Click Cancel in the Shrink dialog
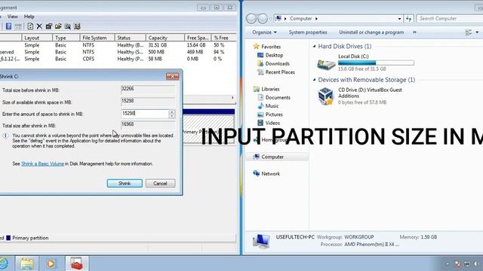This screenshot has width=483, height=271. click(x=160, y=184)
